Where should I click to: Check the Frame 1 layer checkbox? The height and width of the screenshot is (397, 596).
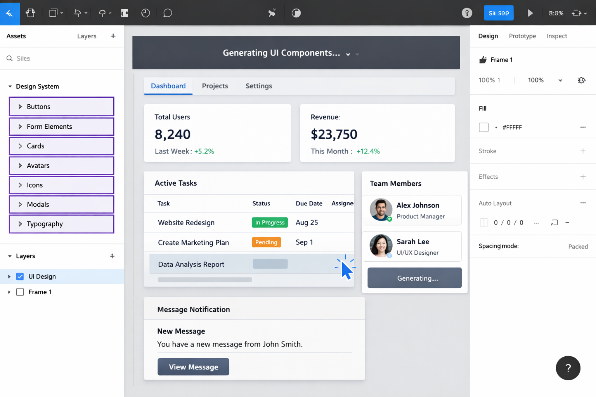click(20, 292)
